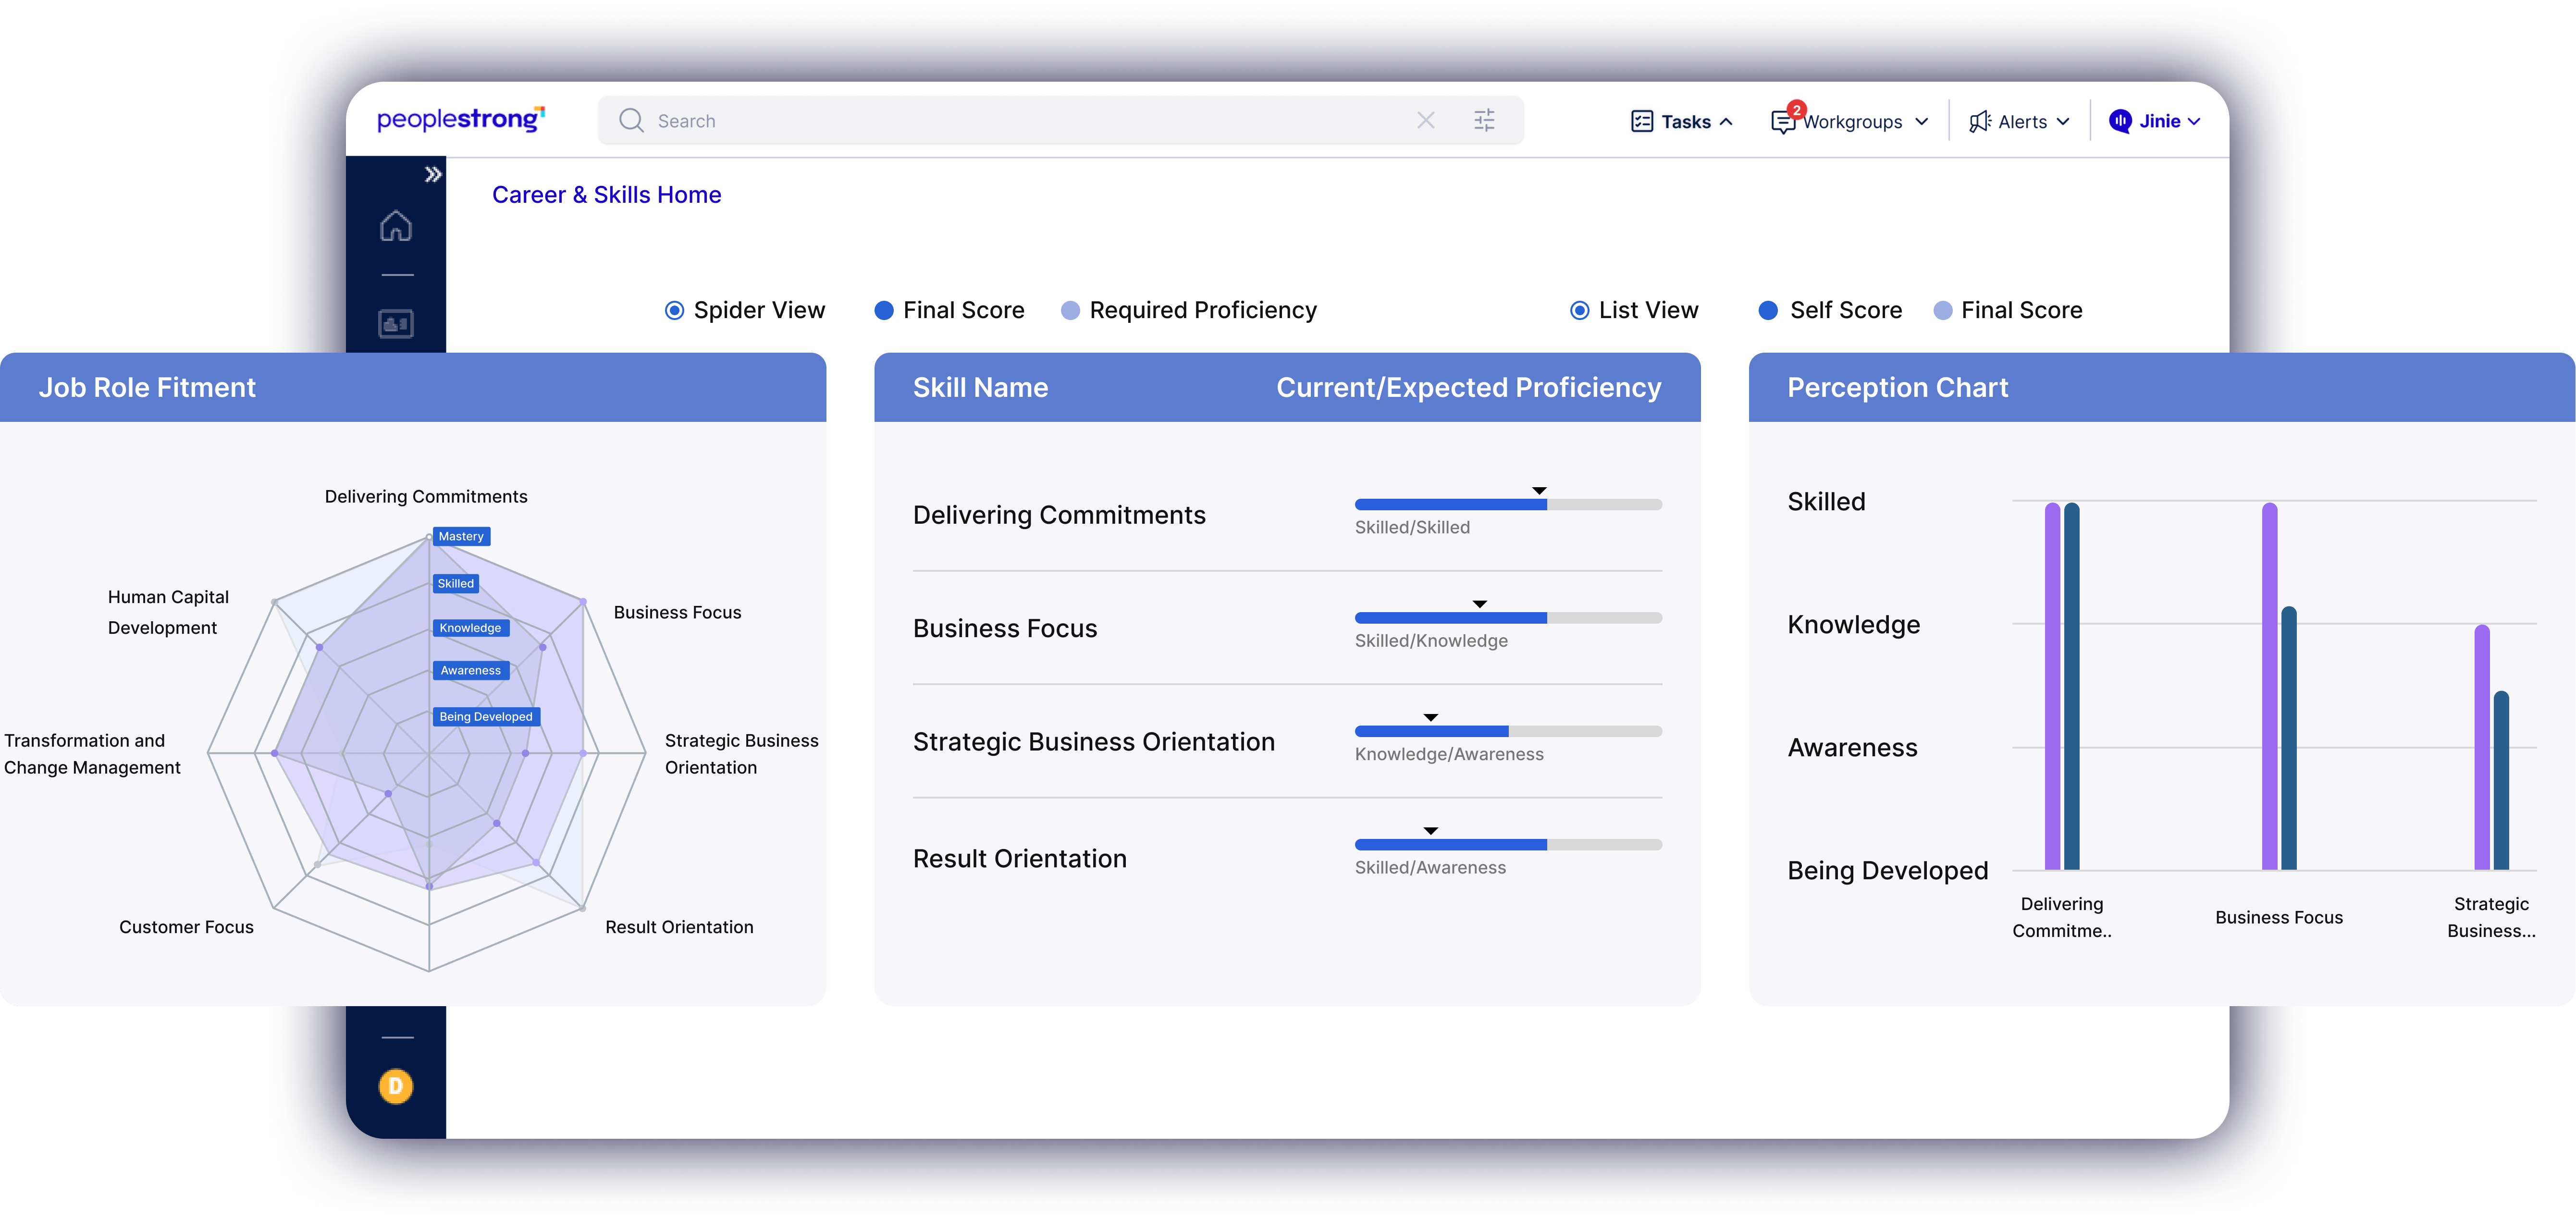The width and height of the screenshot is (2576, 1219).
Task: Click Delivering Commitments expected-level marker
Action: (1540, 491)
